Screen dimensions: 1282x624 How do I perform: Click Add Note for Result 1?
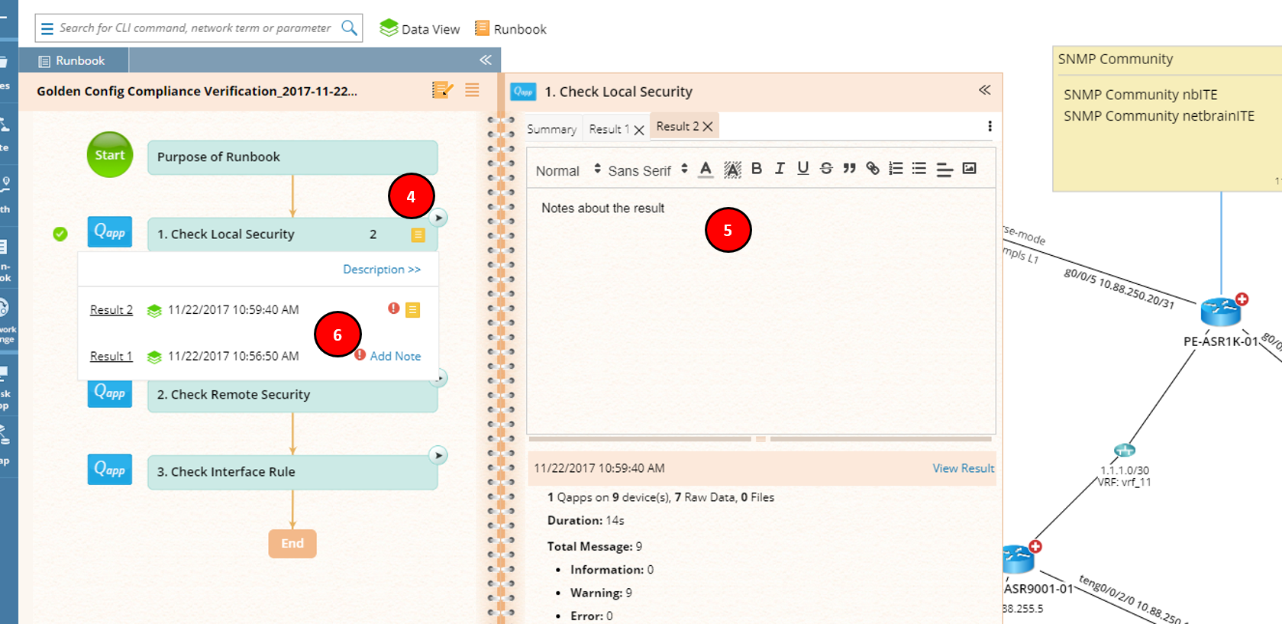click(x=396, y=356)
